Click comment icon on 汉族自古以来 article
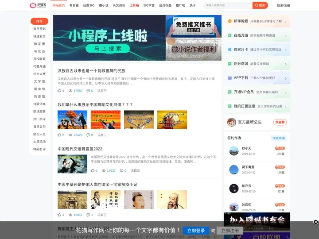This screenshot has width=319, height=239. 88,91
